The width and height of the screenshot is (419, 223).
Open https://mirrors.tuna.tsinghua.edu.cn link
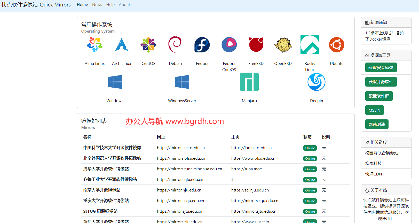click(x=189, y=169)
